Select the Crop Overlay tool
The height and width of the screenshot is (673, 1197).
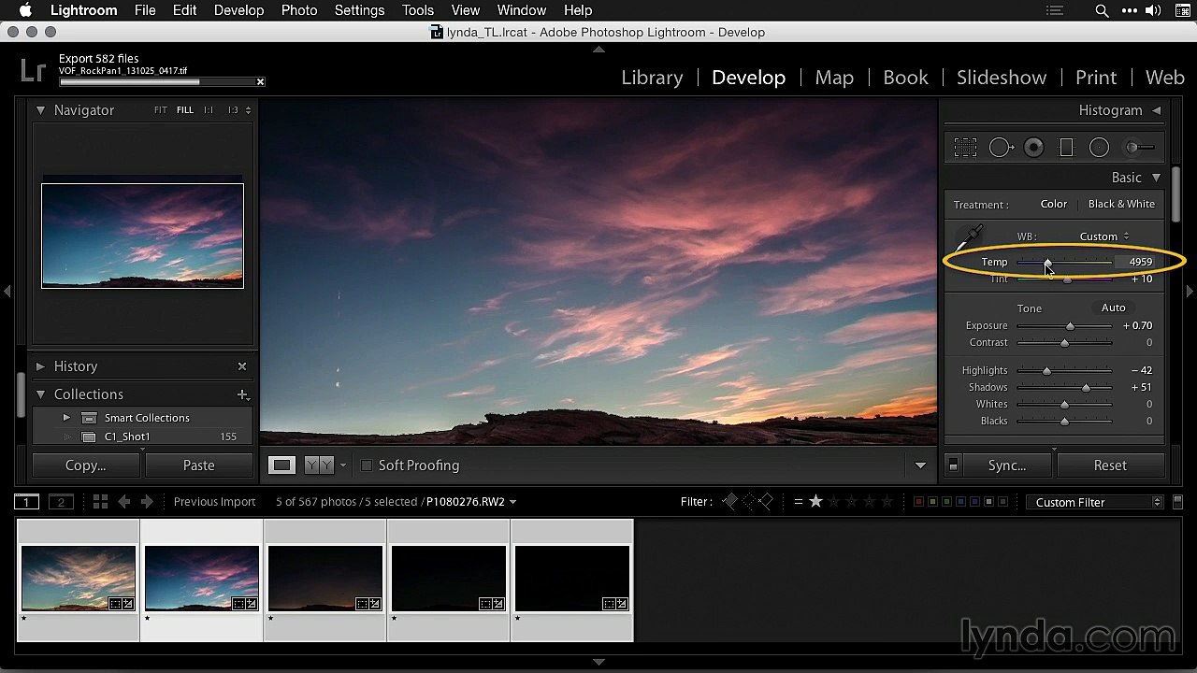pyautogui.click(x=965, y=147)
